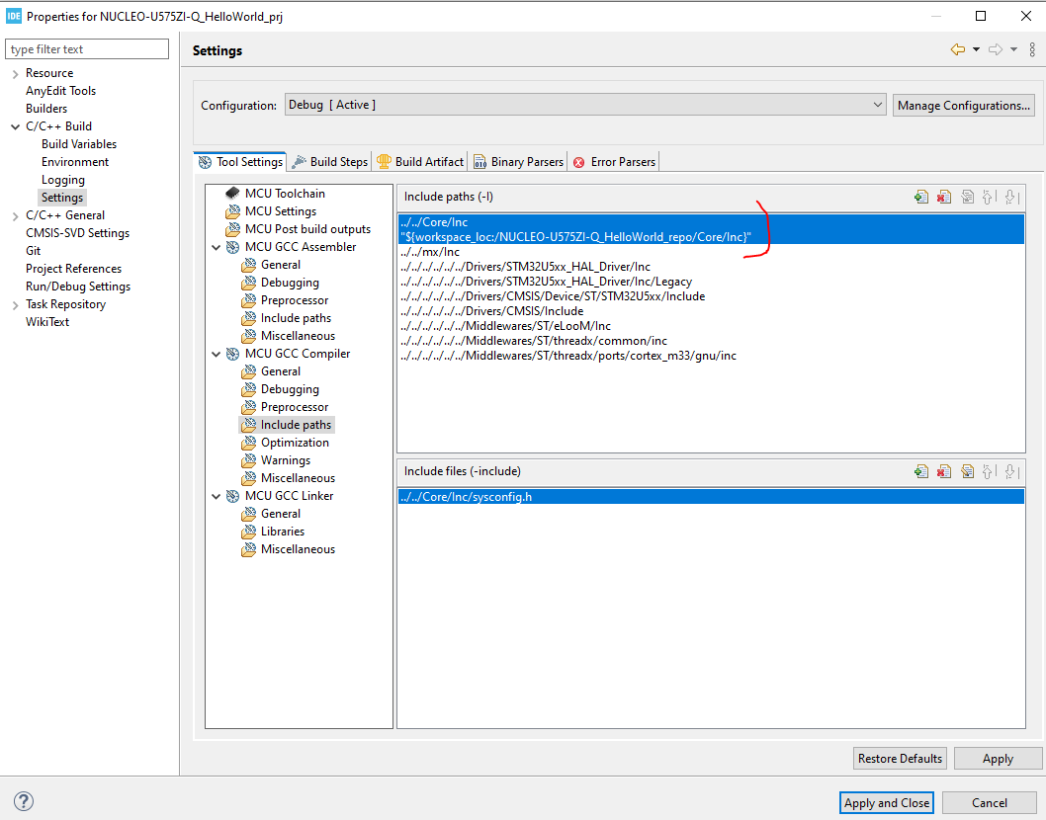Edit the selected include path entry icon

967,197
